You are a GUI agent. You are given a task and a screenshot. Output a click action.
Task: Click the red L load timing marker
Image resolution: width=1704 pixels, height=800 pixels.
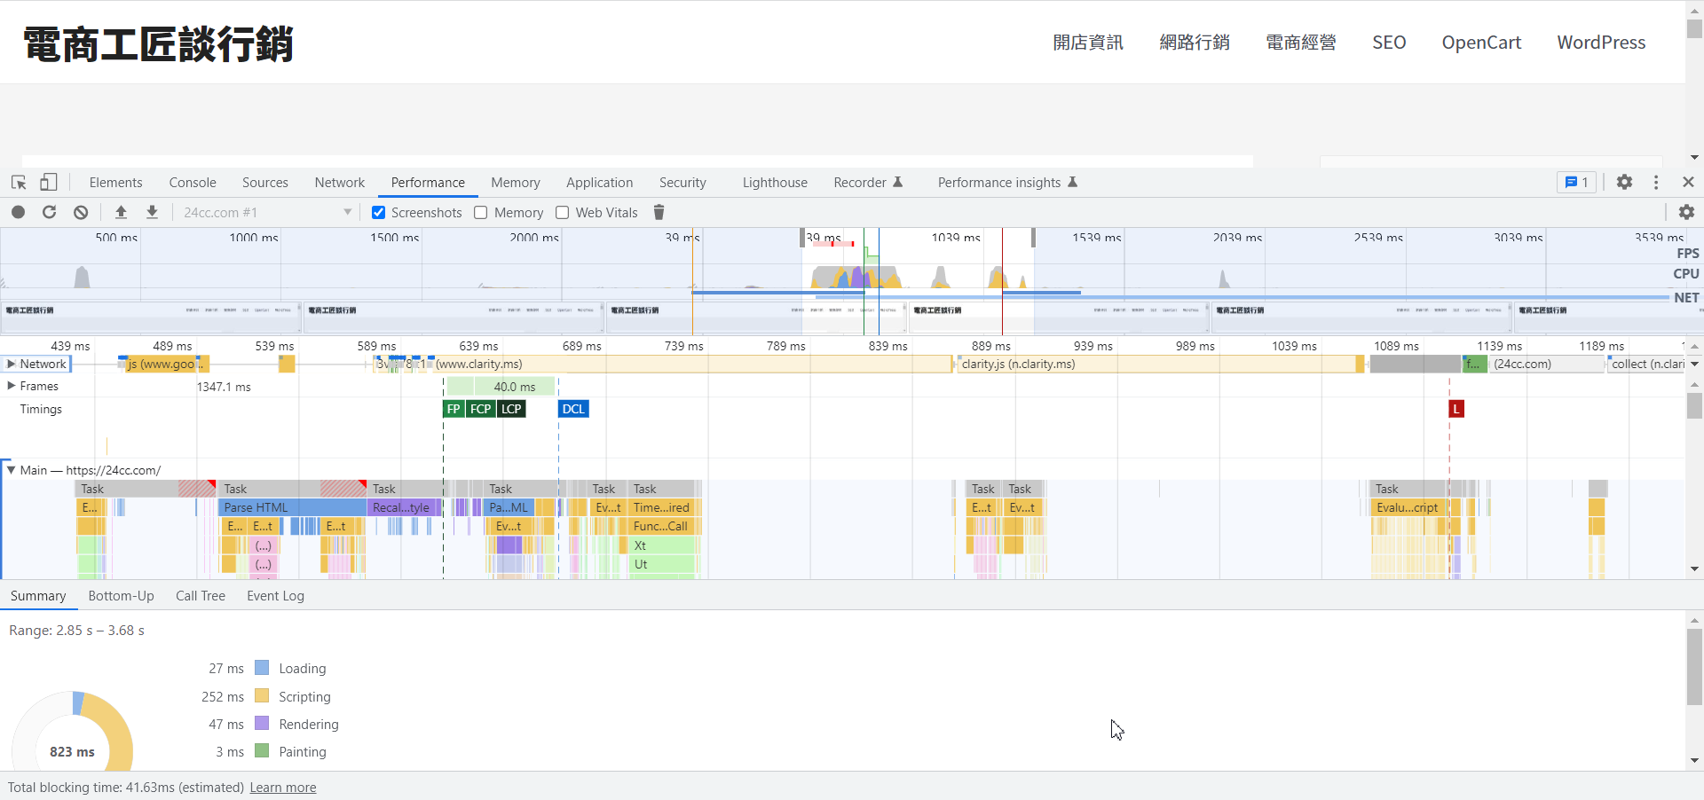point(1456,409)
